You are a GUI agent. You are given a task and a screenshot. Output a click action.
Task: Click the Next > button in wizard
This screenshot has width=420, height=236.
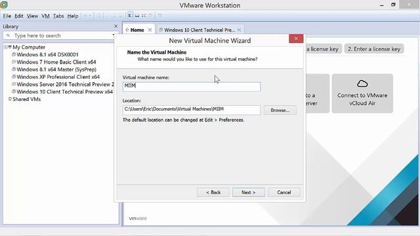(x=249, y=192)
